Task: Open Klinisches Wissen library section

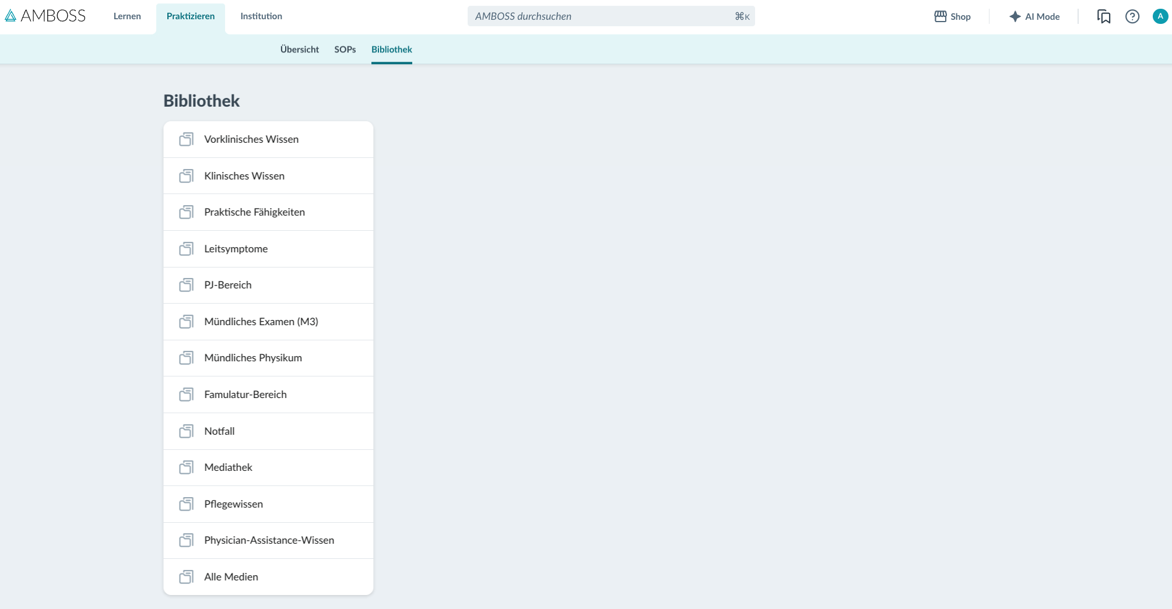Action: tap(268, 176)
